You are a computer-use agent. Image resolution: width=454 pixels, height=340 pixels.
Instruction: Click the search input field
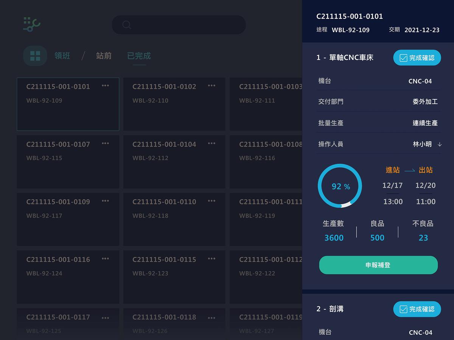(x=185, y=25)
